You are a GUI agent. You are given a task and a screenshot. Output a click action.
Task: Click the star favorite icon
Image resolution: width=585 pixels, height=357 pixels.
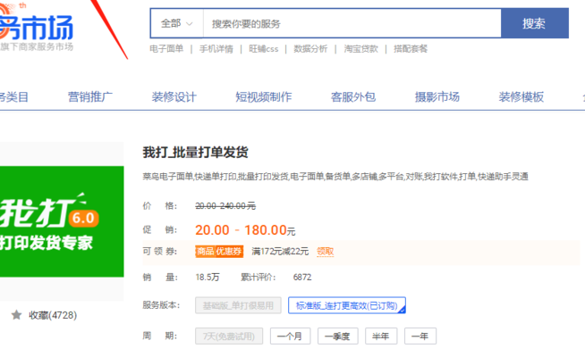coord(16,315)
